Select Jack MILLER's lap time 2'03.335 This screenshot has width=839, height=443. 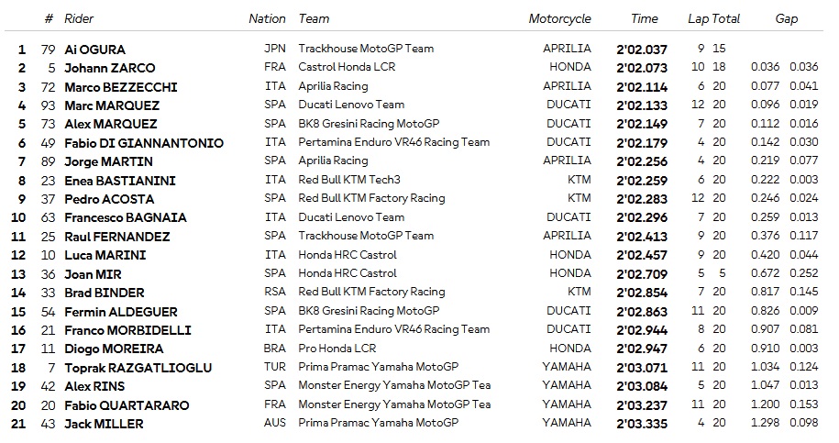coord(642,424)
